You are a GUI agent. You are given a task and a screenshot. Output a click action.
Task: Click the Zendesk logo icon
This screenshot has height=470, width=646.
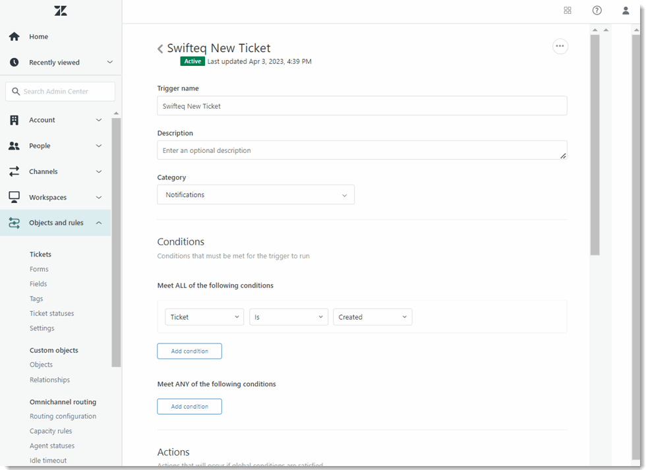click(61, 11)
